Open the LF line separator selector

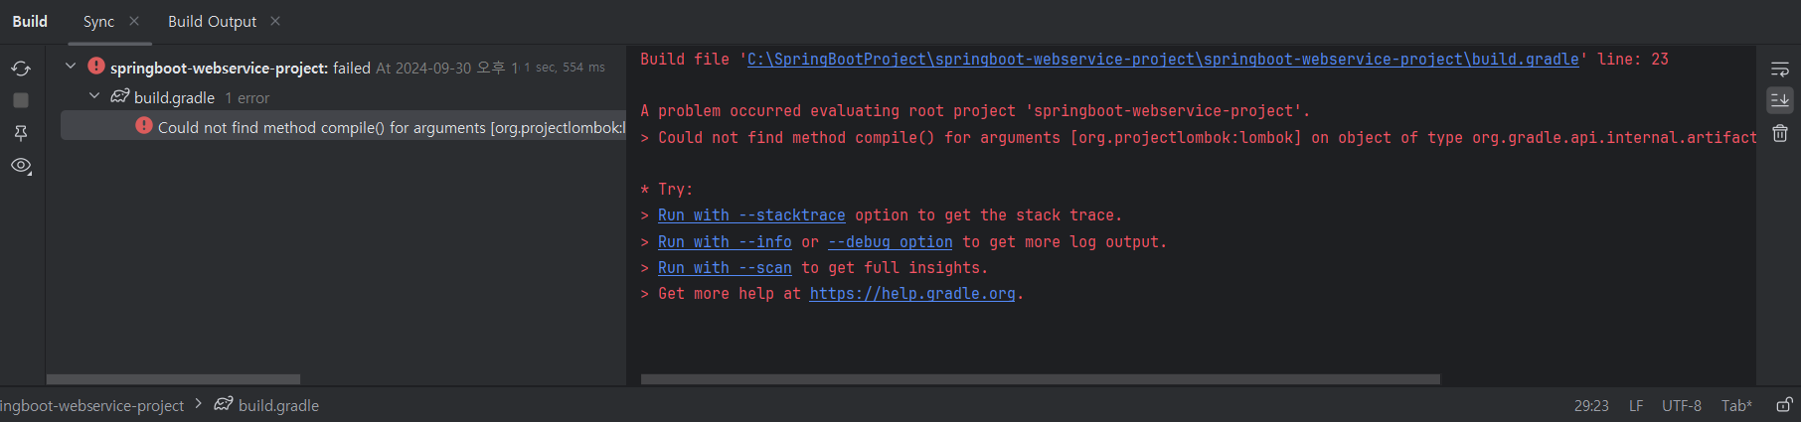click(x=1636, y=405)
